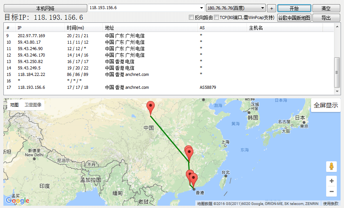Click the Street View pegman icon
Screen dimensions: 344x208
(x=331, y=167)
